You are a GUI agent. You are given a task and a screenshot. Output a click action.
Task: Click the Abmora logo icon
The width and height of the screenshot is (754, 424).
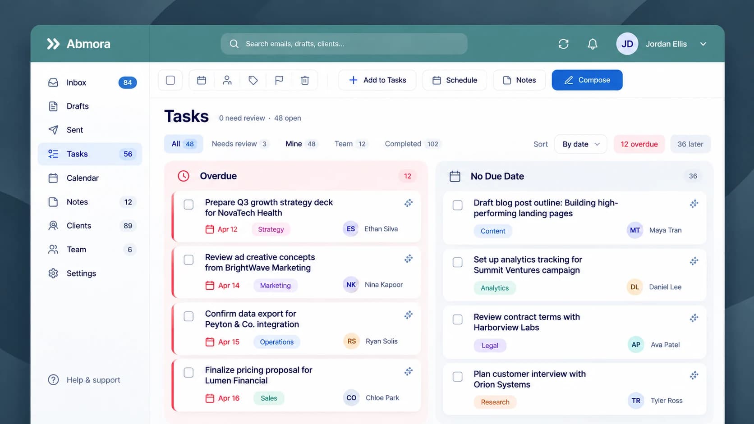click(x=53, y=44)
